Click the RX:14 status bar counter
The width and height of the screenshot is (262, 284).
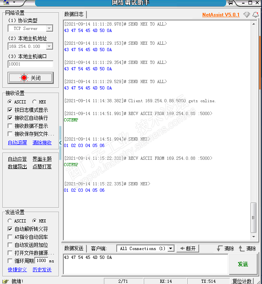(166, 281)
